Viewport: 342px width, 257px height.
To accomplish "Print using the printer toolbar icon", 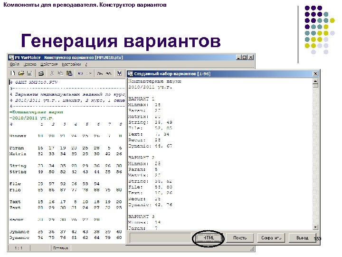I will pyautogui.click(x=41, y=73).
